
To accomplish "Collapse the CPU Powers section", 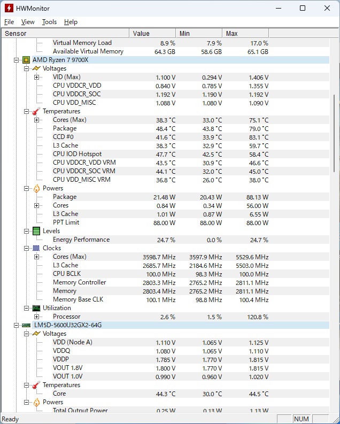I will (26, 189).
